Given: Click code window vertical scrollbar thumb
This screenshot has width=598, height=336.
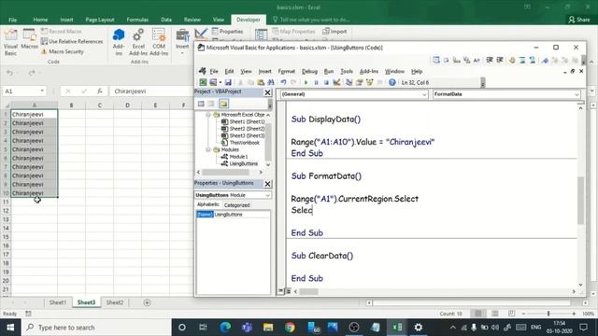Looking at the screenshot, I should [580, 201].
